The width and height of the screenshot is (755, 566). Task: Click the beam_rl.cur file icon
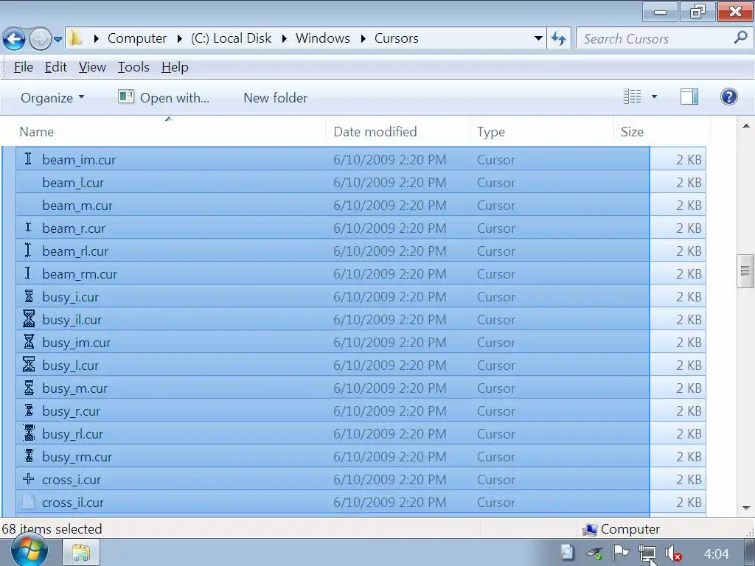coord(29,251)
